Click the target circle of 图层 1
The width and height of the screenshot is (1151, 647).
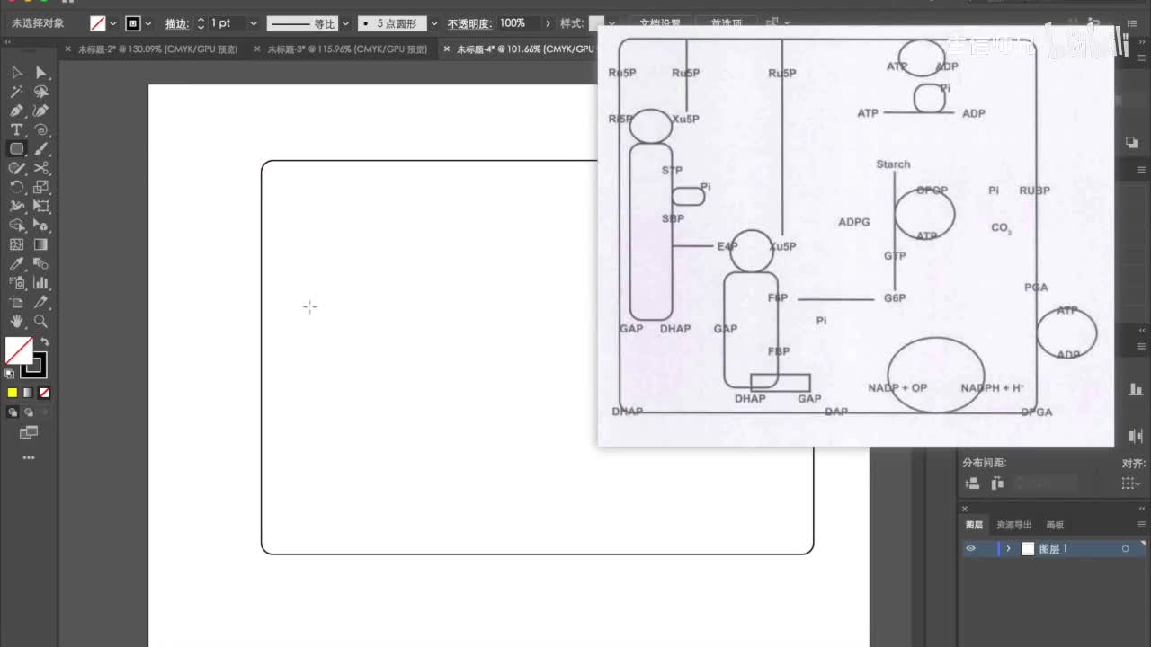point(1125,549)
